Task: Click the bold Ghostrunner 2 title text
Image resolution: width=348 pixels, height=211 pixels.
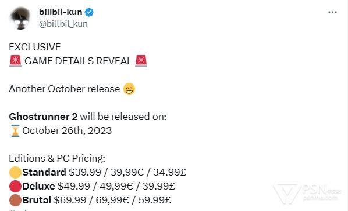Action: 43,117
